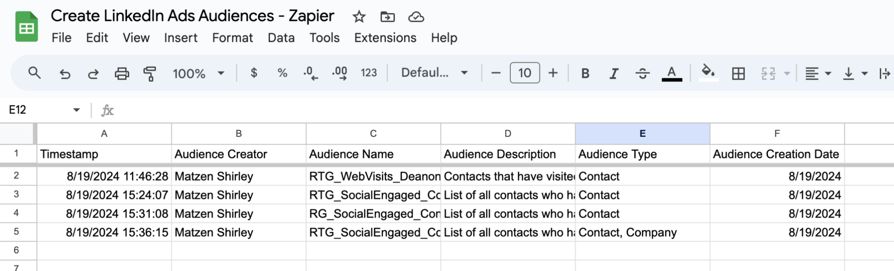Select the Timestamp header cell

point(104,154)
